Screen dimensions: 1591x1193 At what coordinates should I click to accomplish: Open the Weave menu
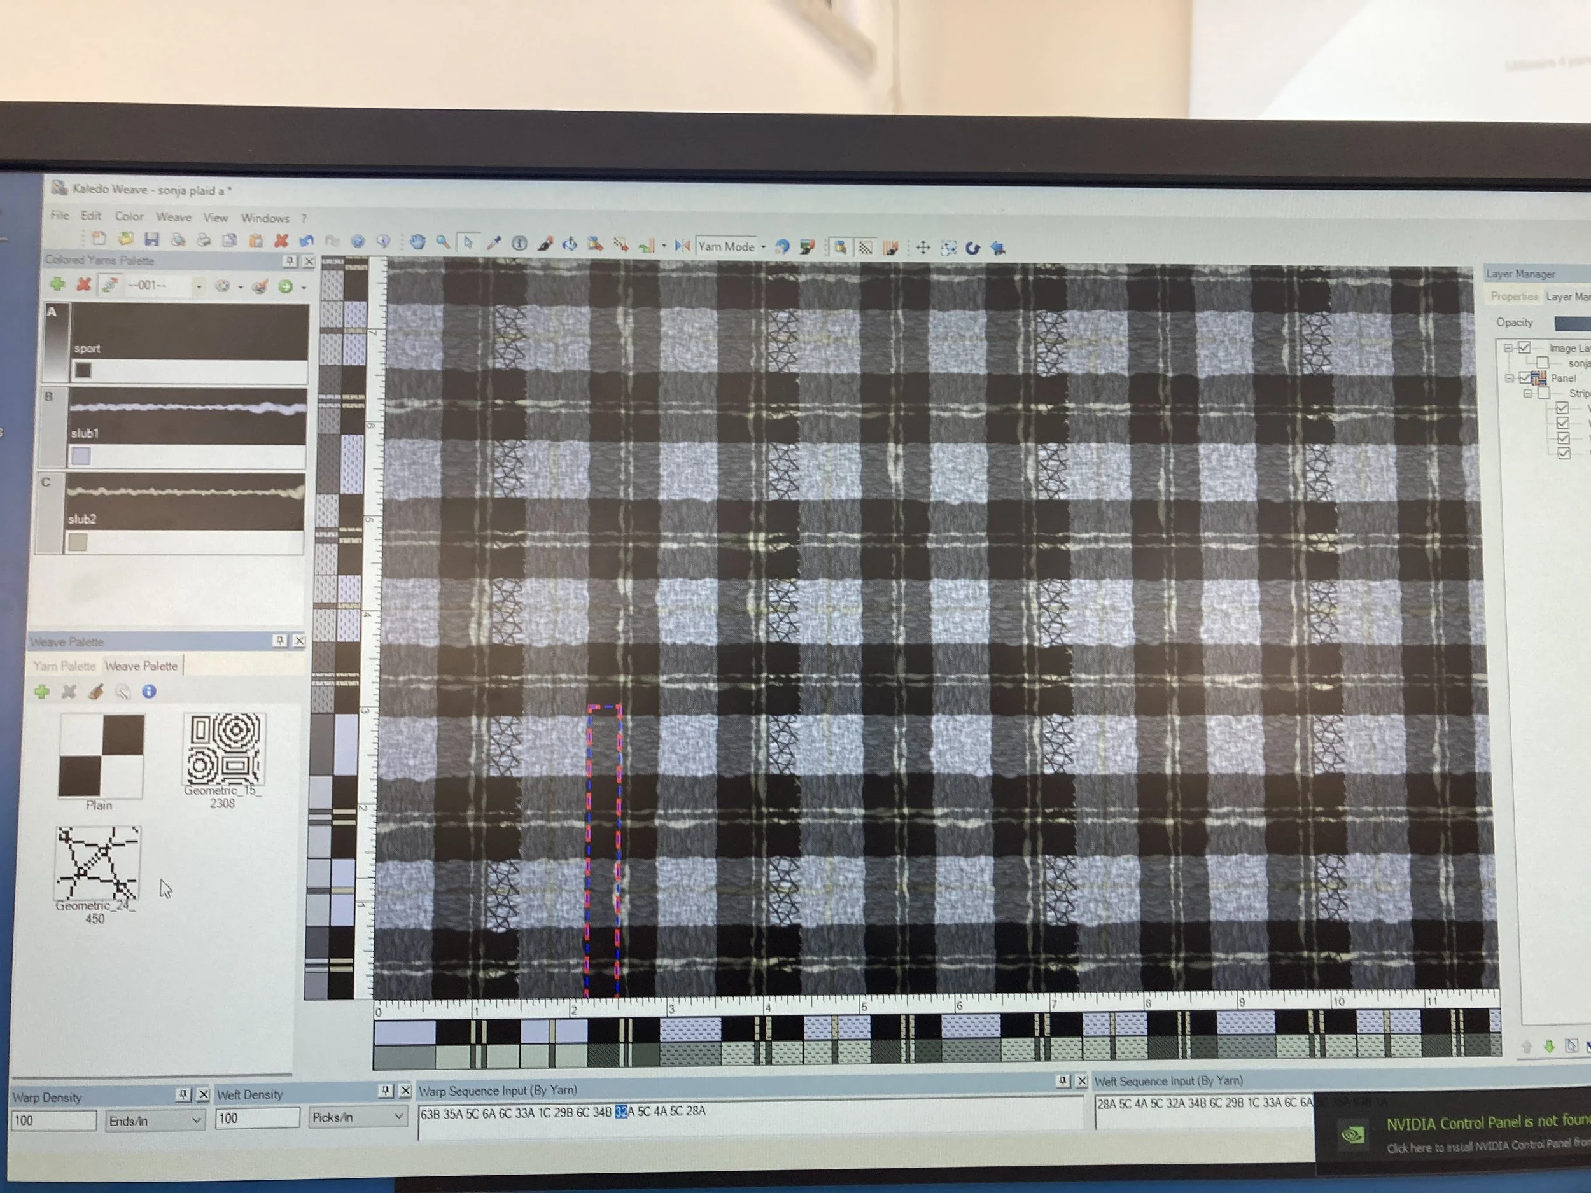click(x=173, y=216)
